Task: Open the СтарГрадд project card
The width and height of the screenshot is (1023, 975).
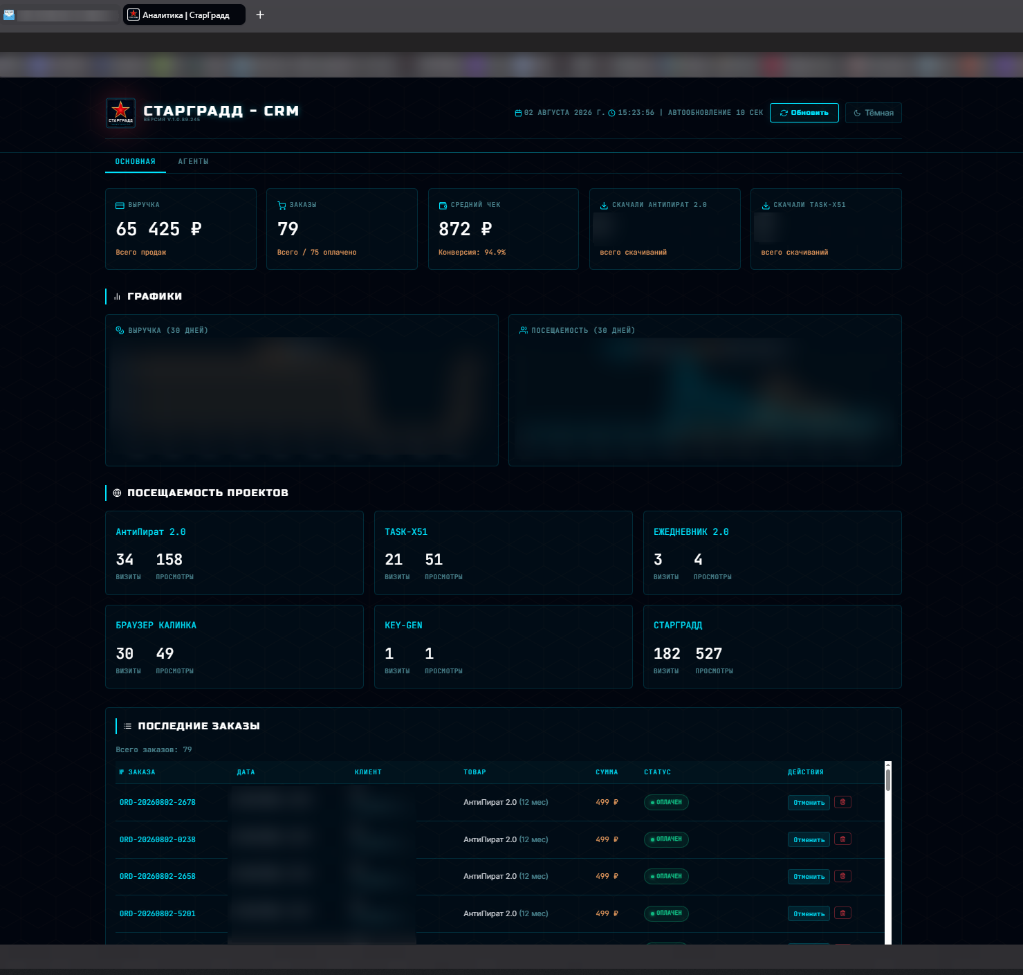Action: (x=773, y=647)
